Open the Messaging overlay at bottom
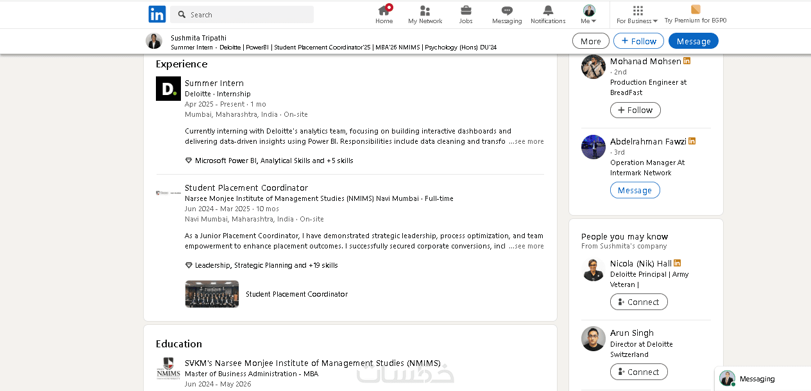The image size is (811, 391). point(763,379)
